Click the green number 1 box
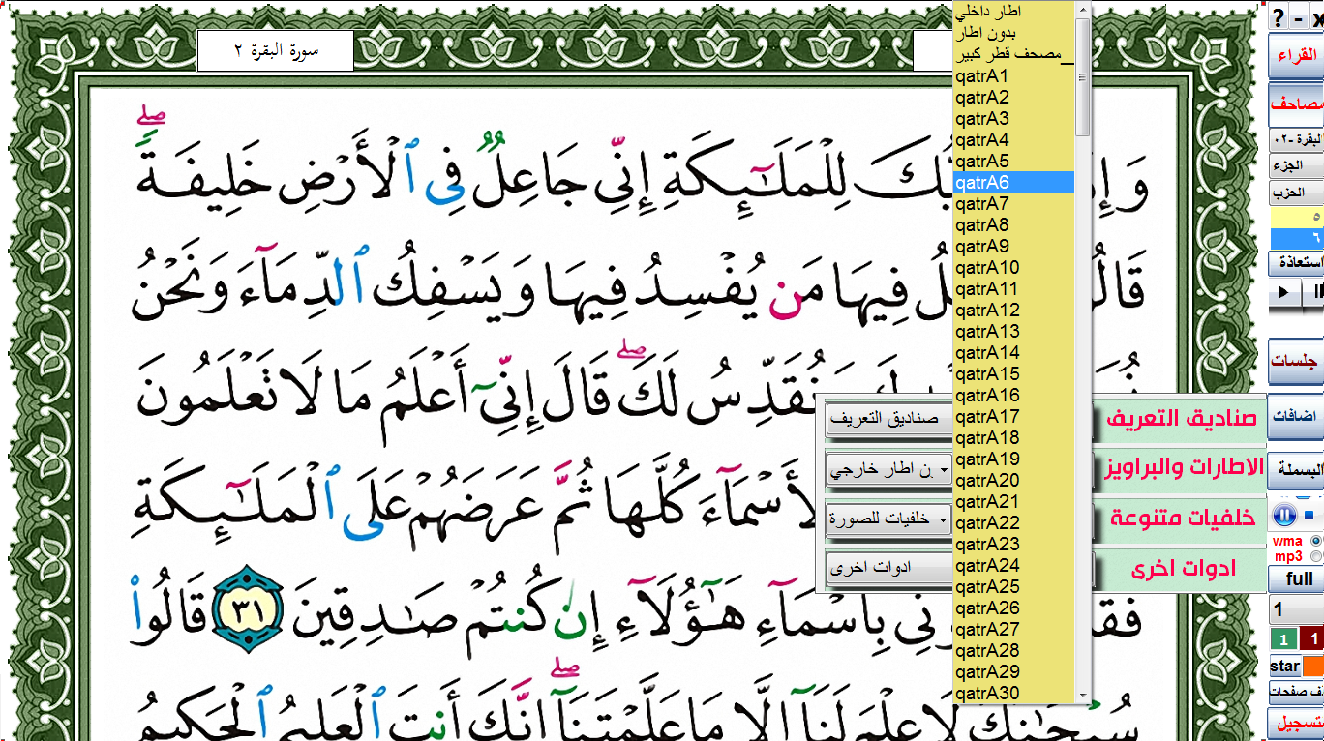This screenshot has height=741, width=1324. point(1283,639)
